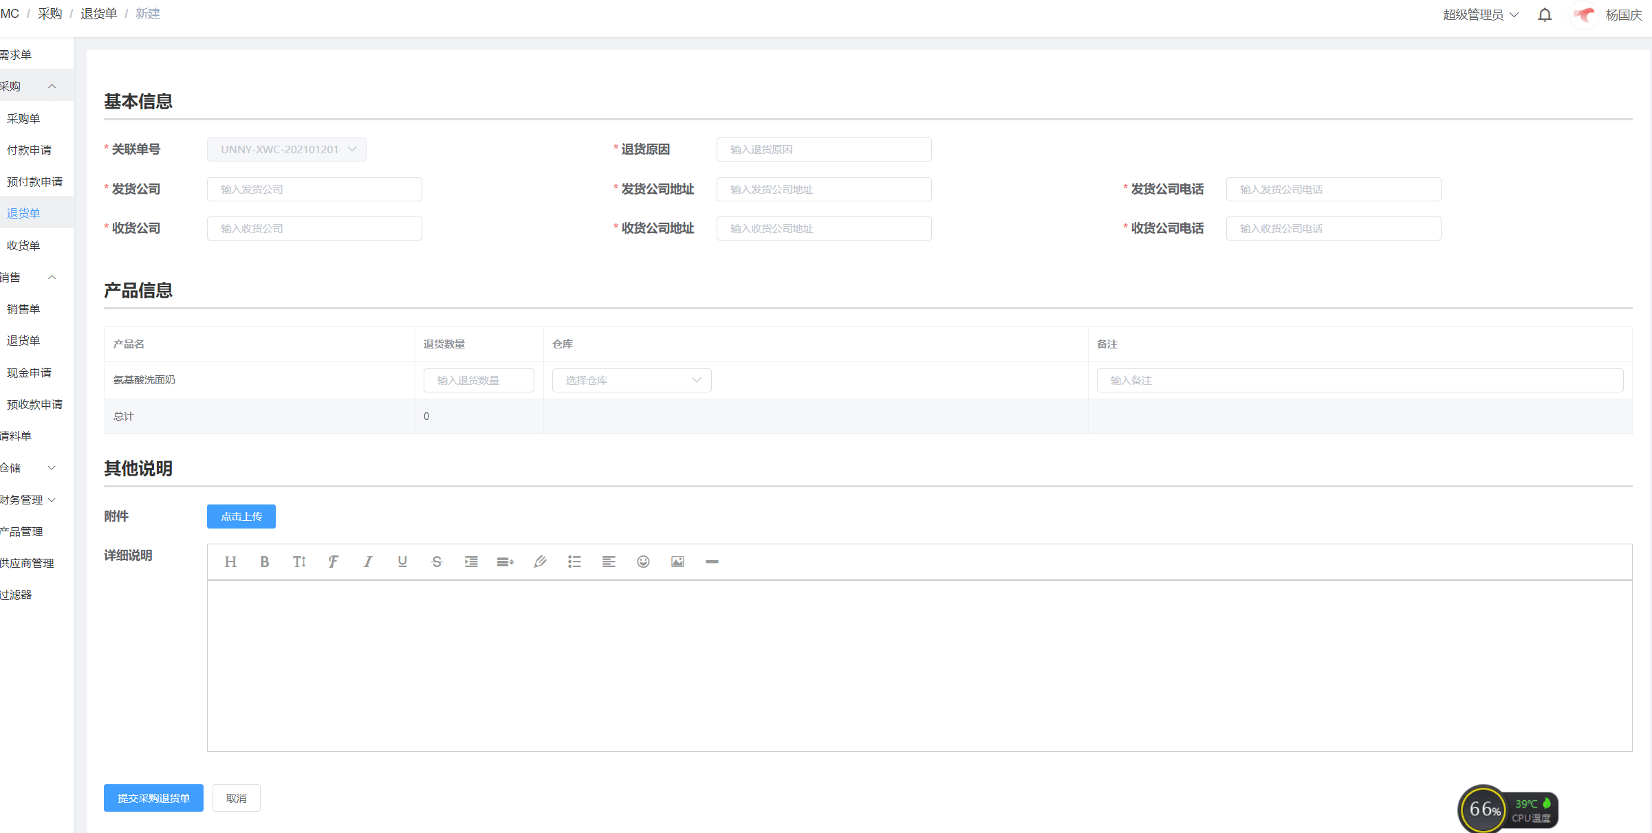The height and width of the screenshot is (833, 1652).
Task: Apply strikethrough formatting
Action: coord(437,562)
